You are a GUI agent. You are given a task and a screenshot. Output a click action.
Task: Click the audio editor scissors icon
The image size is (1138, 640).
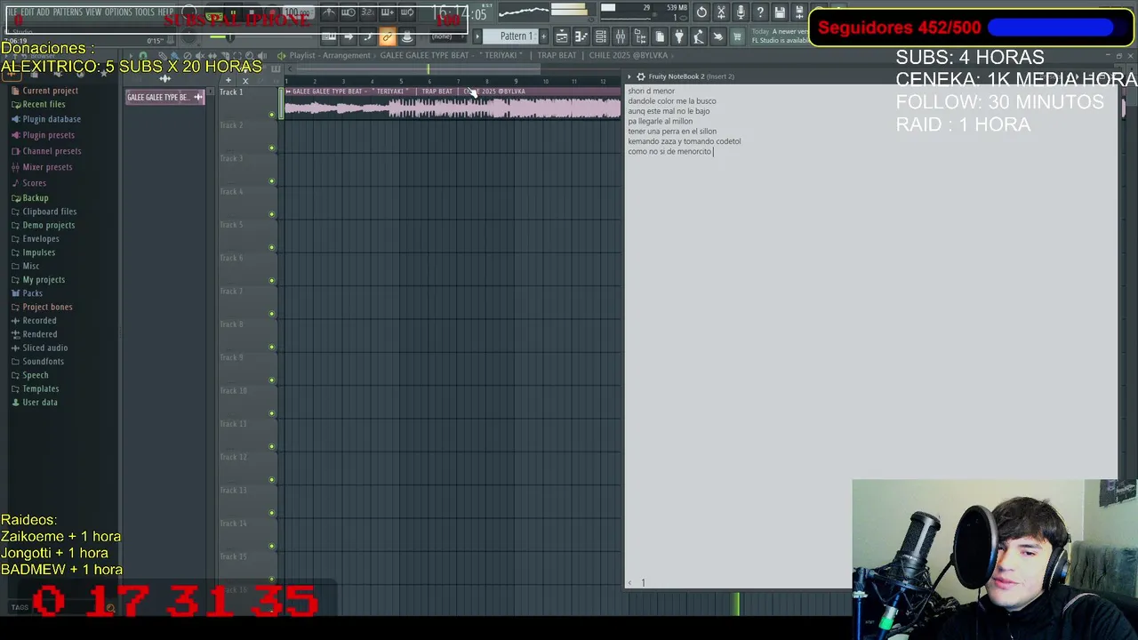[x=721, y=12]
